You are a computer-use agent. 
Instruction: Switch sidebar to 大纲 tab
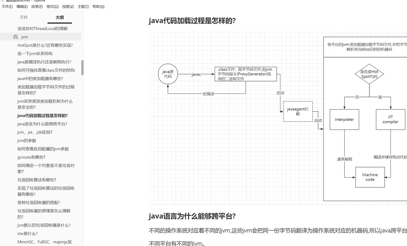click(60, 17)
